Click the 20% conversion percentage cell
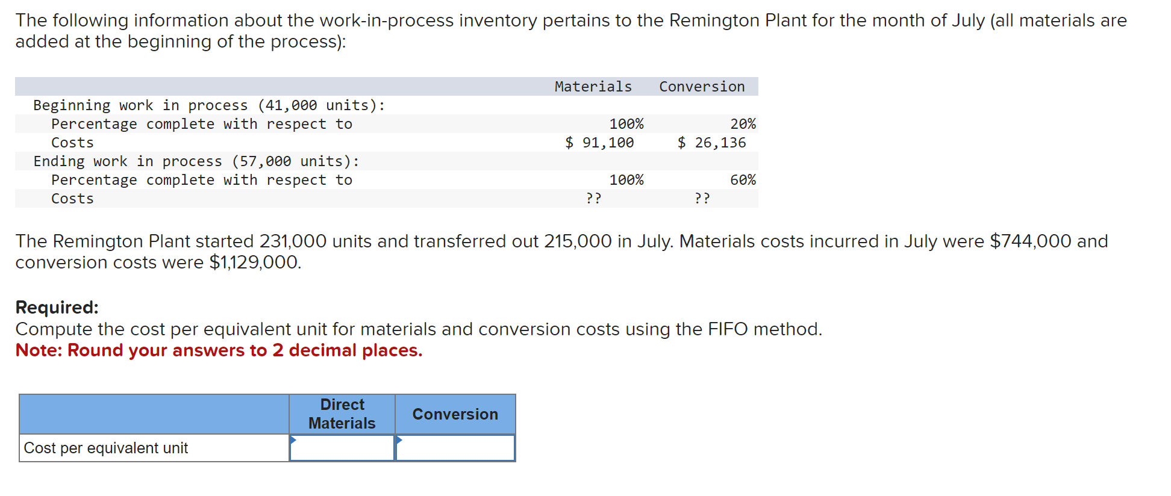Image resolution: width=1171 pixels, height=496 pixels. click(x=745, y=123)
